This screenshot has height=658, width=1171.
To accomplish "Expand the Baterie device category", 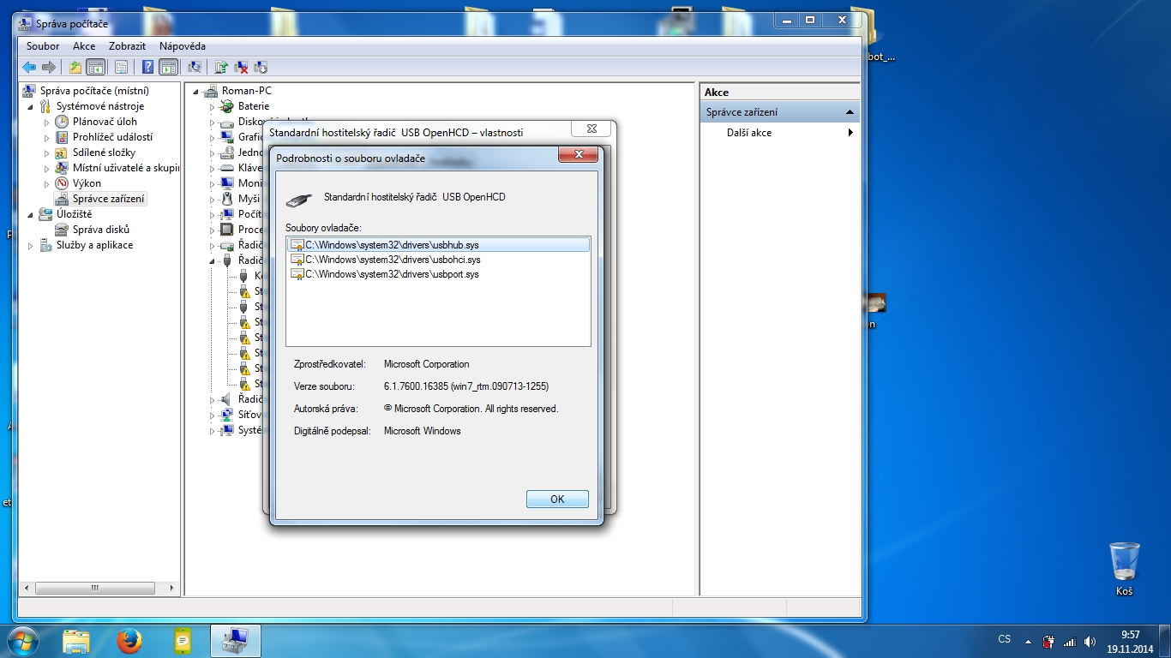I will [x=213, y=106].
